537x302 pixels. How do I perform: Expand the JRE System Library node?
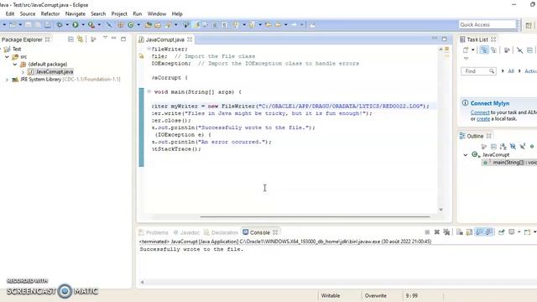[7, 80]
